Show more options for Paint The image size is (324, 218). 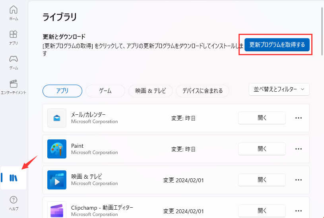(x=299, y=149)
